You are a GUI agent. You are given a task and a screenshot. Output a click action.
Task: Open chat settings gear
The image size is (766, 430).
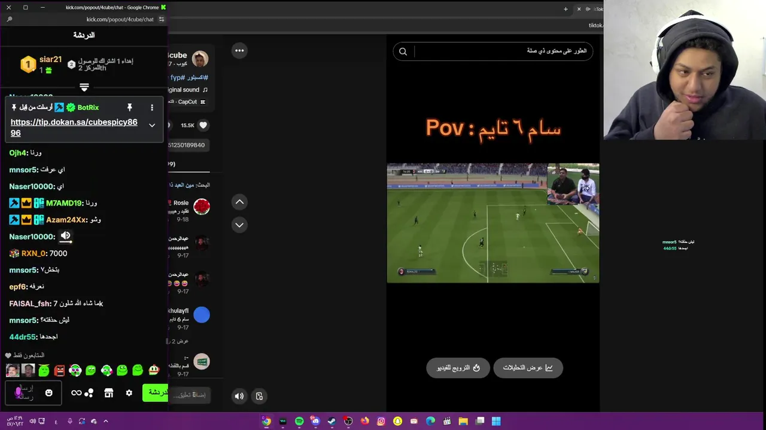(x=129, y=393)
